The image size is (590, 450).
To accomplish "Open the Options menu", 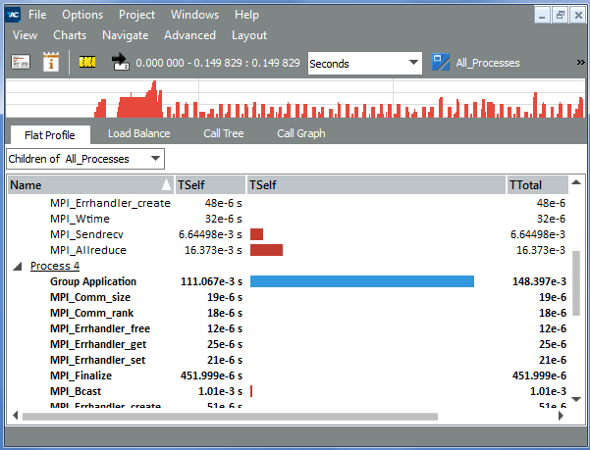I will [x=82, y=15].
